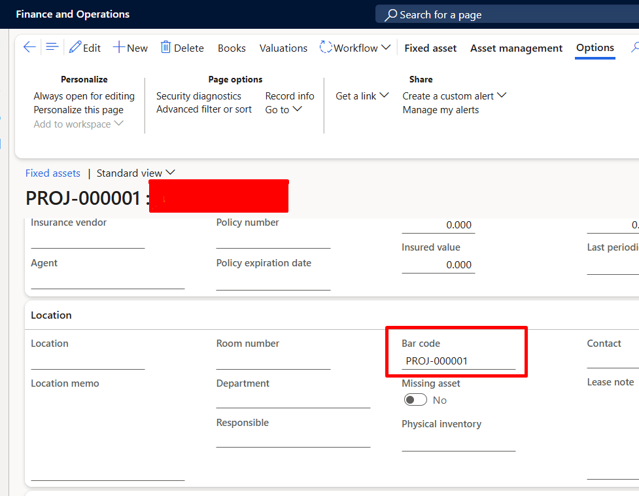Click the New plus icon
Image resolution: width=639 pixels, height=496 pixels.
[119, 48]
